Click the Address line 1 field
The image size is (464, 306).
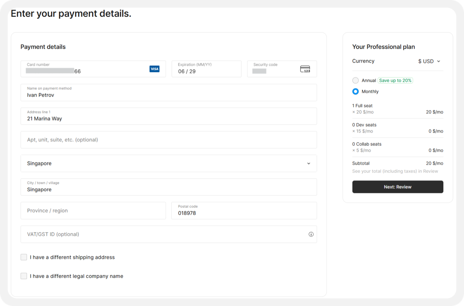(169, 116)
